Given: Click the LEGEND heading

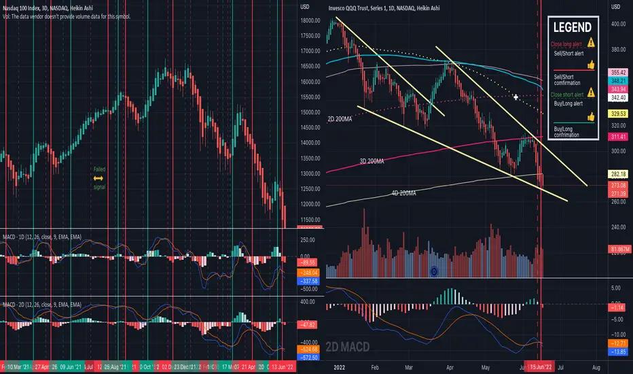Looking at the screenshot, I should (x=573, y=27).
